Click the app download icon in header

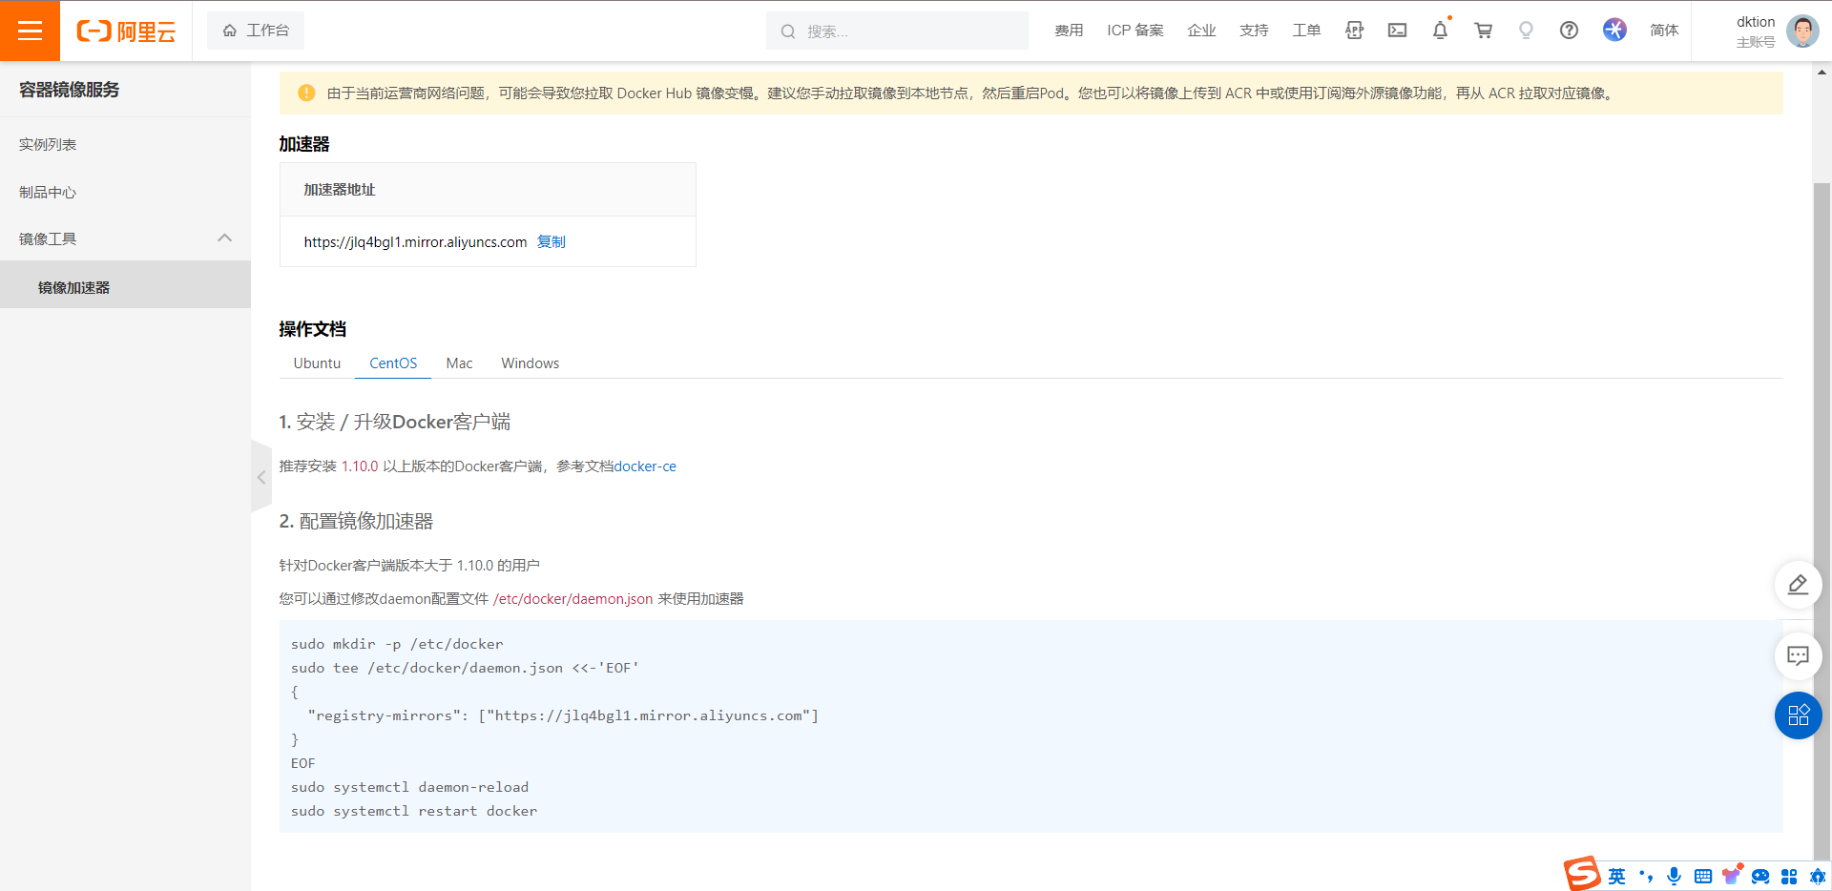[x=1354, y=31]
